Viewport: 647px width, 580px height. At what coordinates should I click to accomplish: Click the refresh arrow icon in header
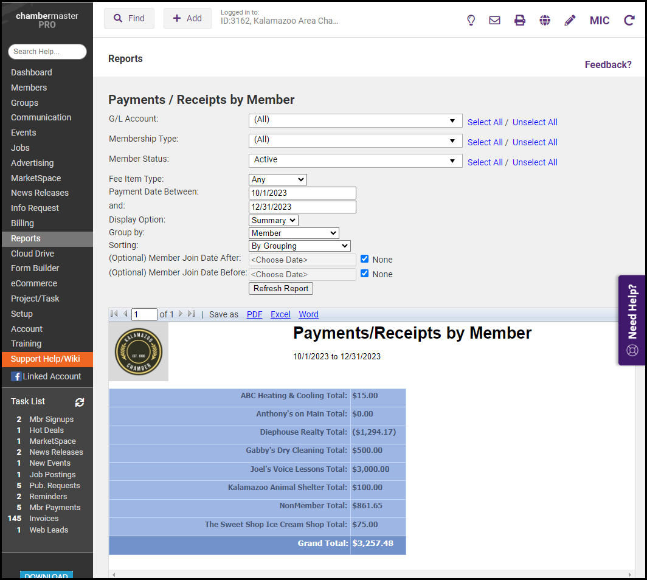click(629, 21)
